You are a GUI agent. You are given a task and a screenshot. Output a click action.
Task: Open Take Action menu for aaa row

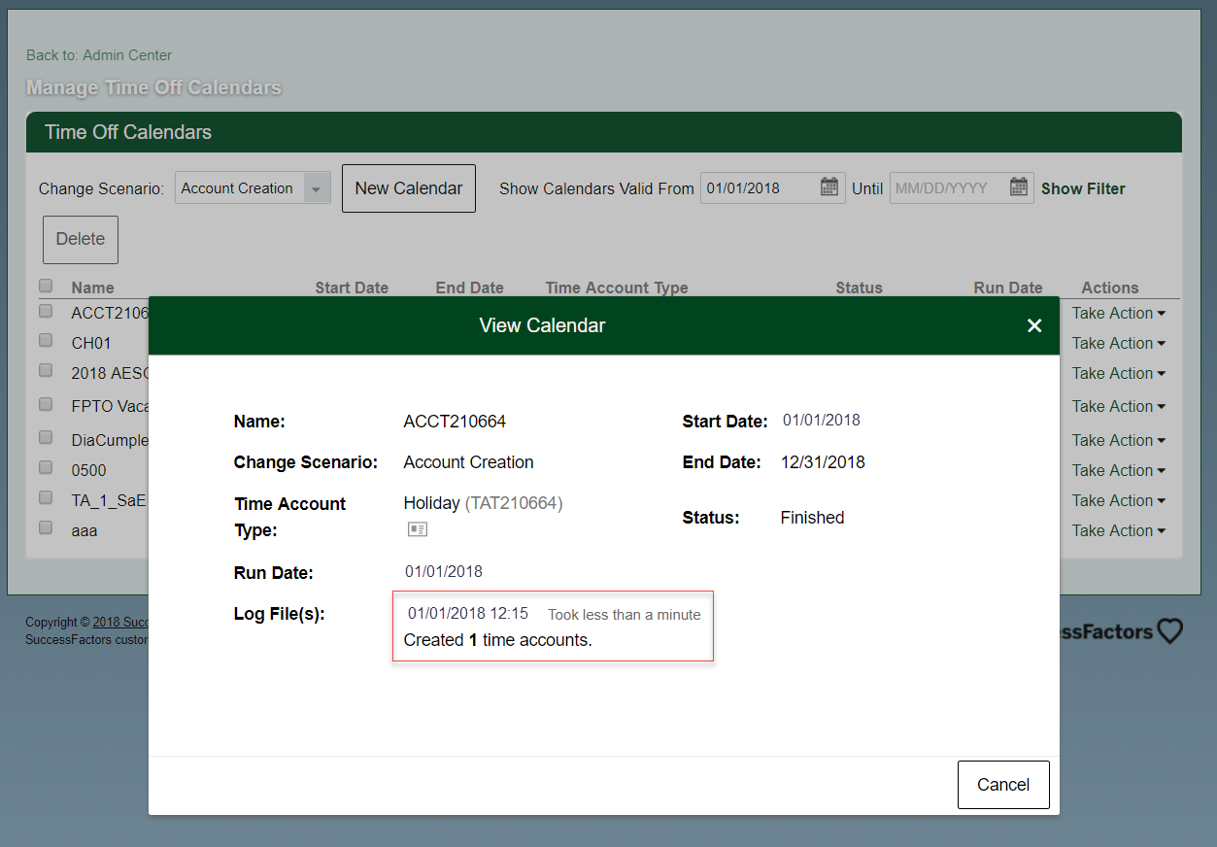pos(1119,530)
